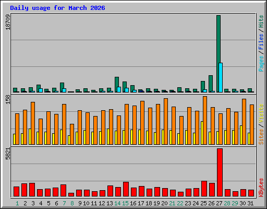
Task: Click day label 5 on the axis
Action: pyautogui.click(x=48, y=203)
